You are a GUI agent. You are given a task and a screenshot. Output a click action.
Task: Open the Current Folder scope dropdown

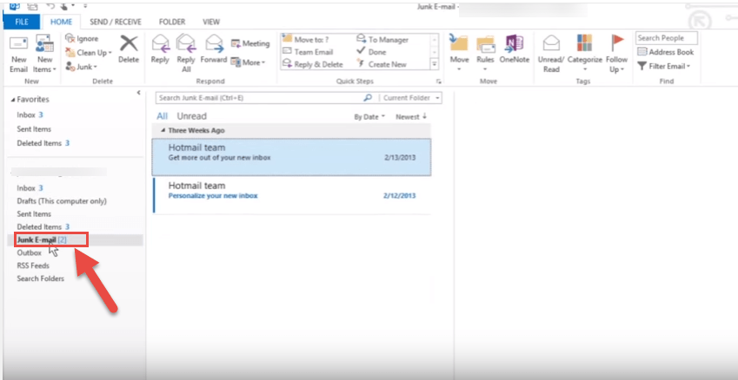tap(411, 98)
